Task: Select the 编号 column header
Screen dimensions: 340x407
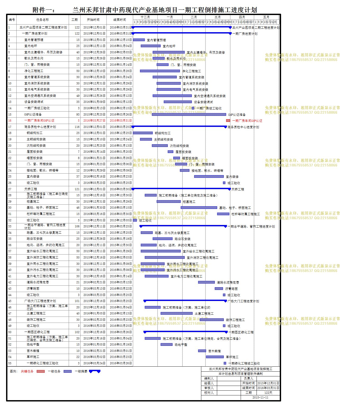Action: [12, 20]
